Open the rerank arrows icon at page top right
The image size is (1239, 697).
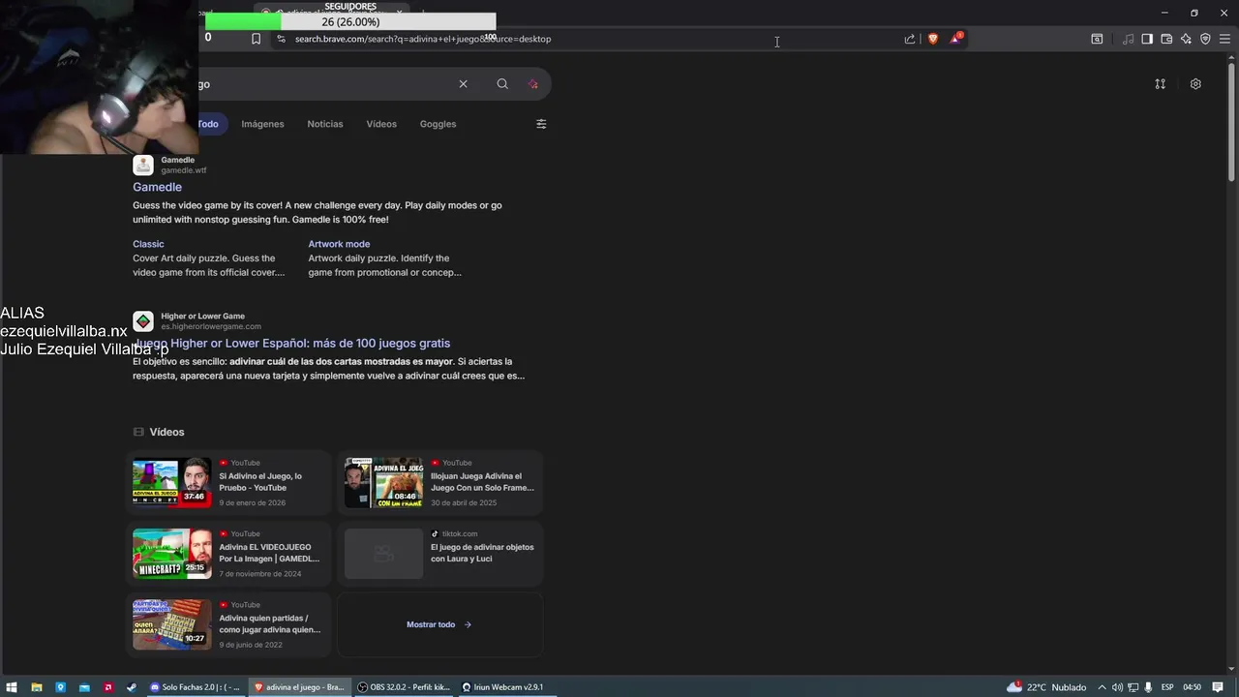click(1160, 84)
